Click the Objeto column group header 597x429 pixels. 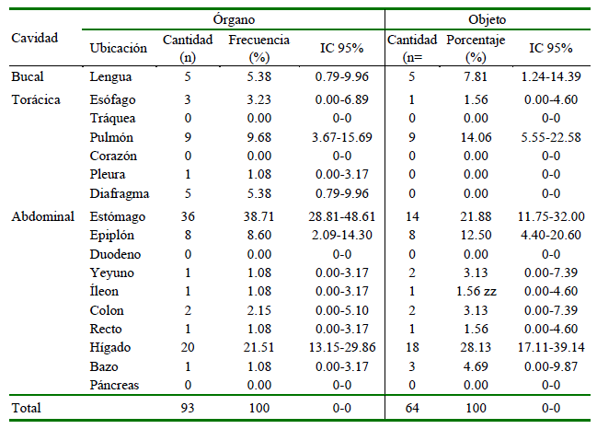(487, 17)
